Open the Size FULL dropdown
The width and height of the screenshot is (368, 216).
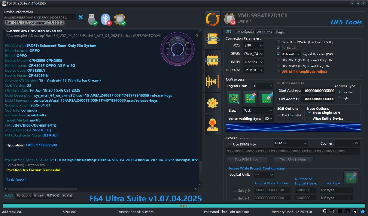258,110
